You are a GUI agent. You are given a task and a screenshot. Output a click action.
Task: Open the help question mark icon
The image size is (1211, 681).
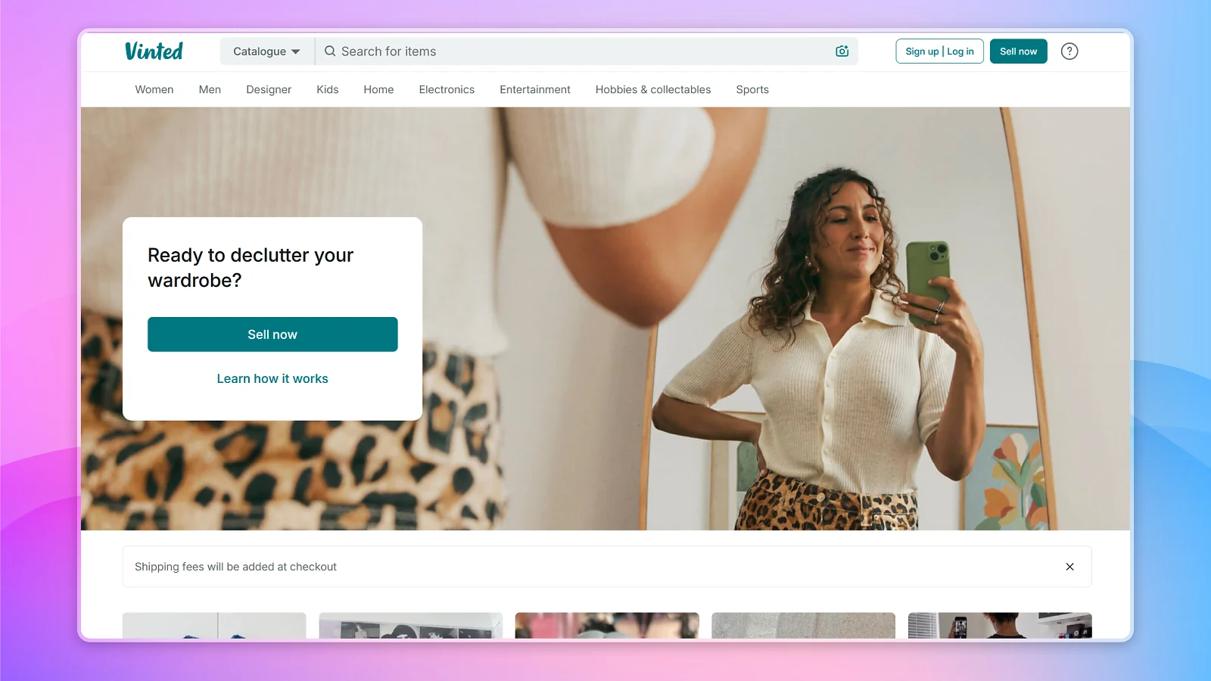[1069, 51]
